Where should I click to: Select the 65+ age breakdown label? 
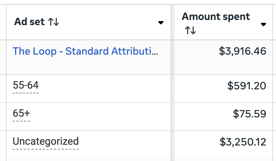[x=21, y=113]
